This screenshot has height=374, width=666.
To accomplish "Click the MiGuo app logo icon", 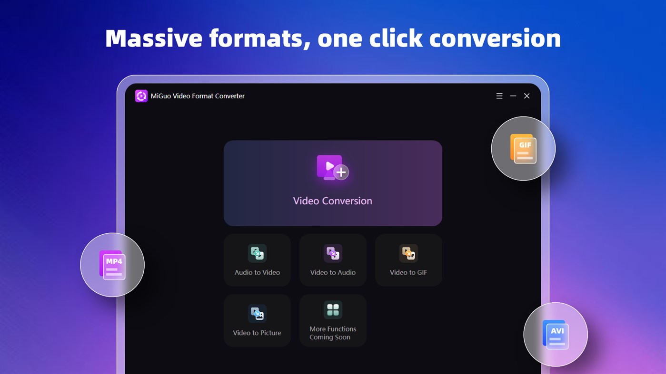I will (141, 96).
